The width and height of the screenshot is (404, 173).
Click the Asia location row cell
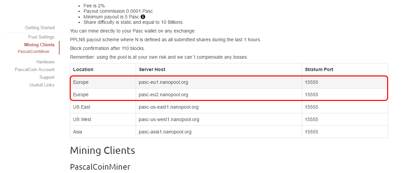click(x=103, y=132)
